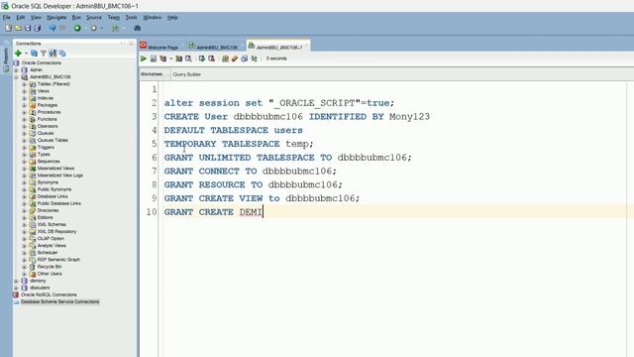Click green plus New Connection icon

18,53
